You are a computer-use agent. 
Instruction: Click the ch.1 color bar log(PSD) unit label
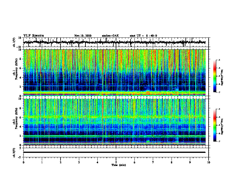point(222,78)
